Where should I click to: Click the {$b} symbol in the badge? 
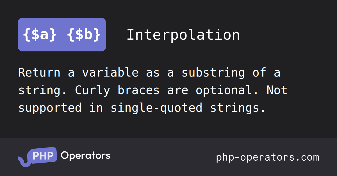(84, 35)
